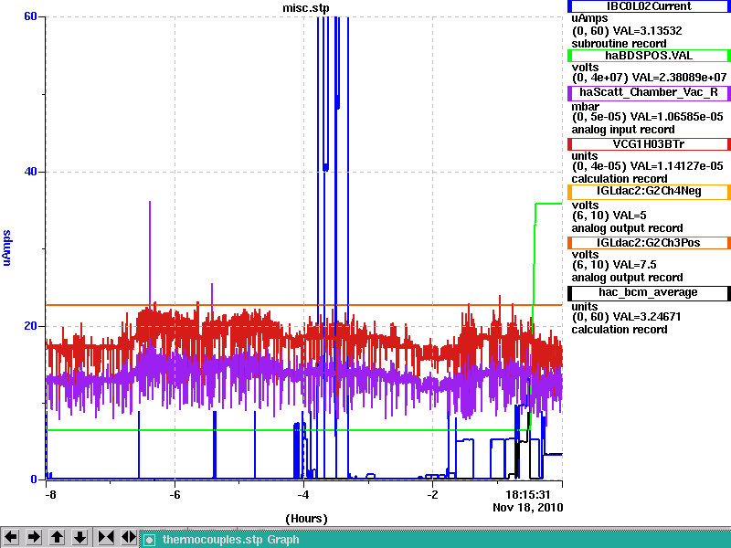The width and height of the screenshot is (731, 548).
Task: Click the (Hours) x-axis label
Action: [306, 519]
